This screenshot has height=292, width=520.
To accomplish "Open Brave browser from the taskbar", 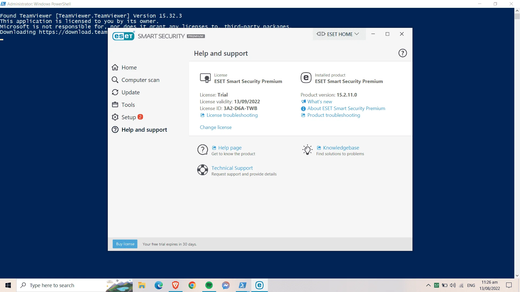I will 175,285.
